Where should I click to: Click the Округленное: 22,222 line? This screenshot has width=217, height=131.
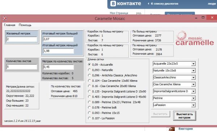coord(20,96)
